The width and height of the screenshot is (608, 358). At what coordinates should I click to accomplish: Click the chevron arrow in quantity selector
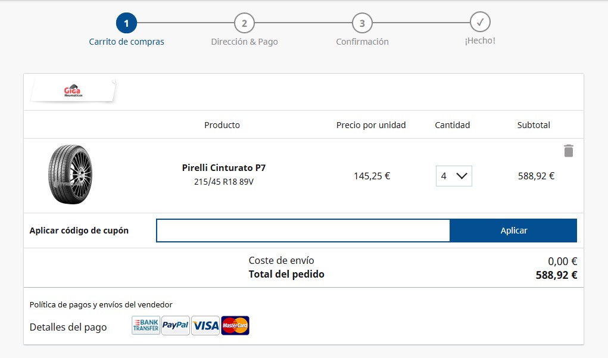[462, 176]
